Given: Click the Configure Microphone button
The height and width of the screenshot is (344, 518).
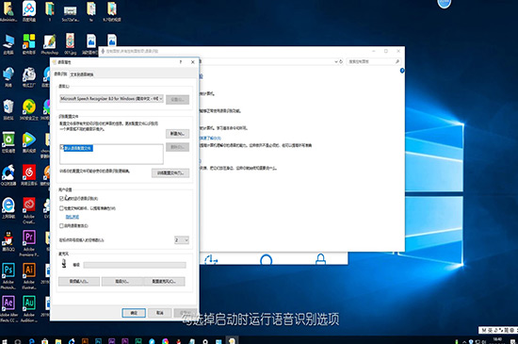Looking at the screenshot, I should [164, 281].
